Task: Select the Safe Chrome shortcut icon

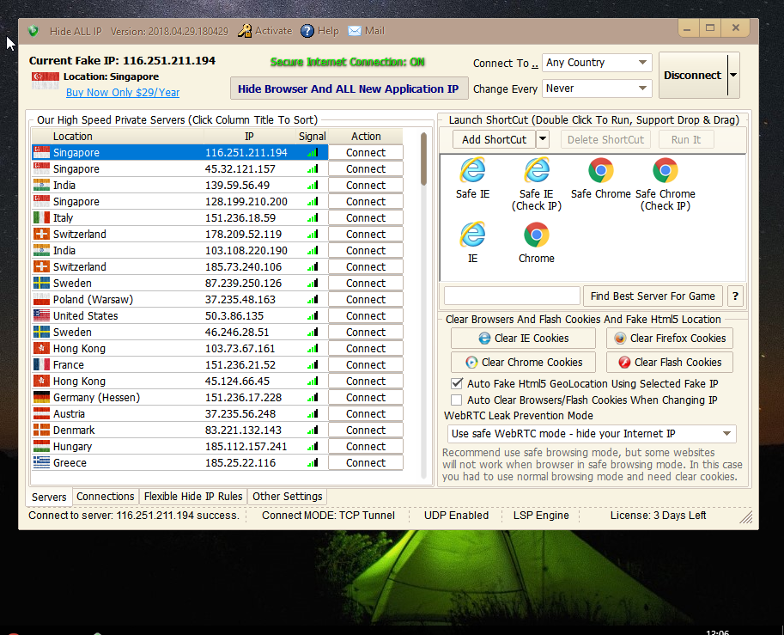Action: (x=601, y=171)
